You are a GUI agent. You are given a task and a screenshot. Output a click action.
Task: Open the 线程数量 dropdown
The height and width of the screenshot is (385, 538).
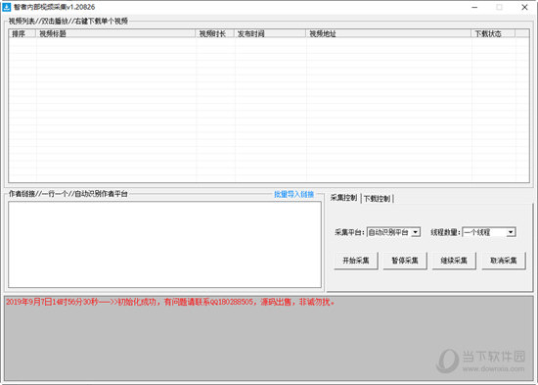pyautogui.click(x=489, y=232)
